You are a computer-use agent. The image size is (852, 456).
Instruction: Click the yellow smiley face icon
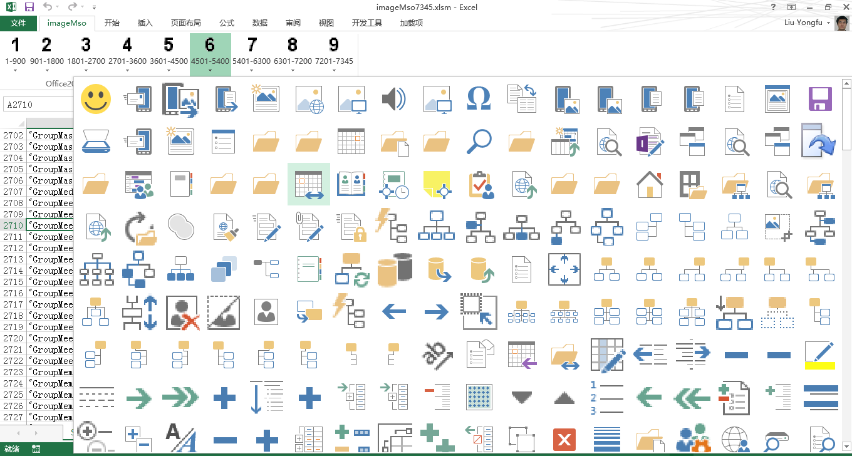point(96,99)
